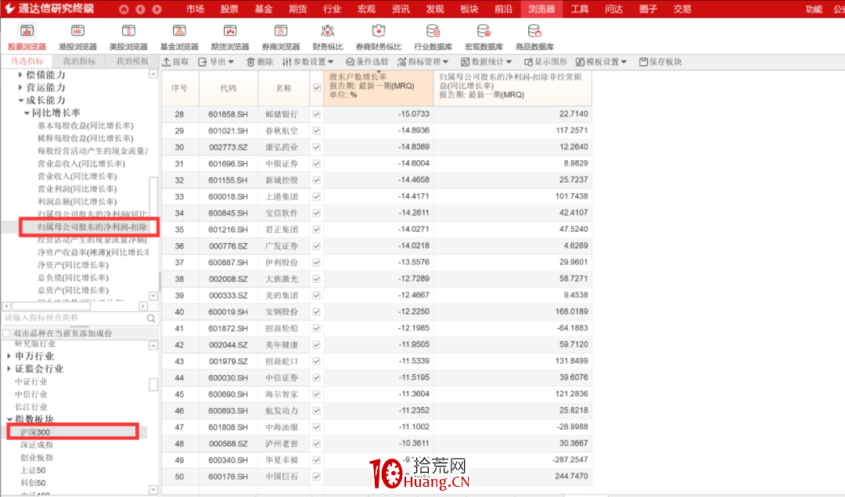Open the 数据统计 data statistics dropdown
This screenshot has height=497, width=845.
[x=487, y=62]
